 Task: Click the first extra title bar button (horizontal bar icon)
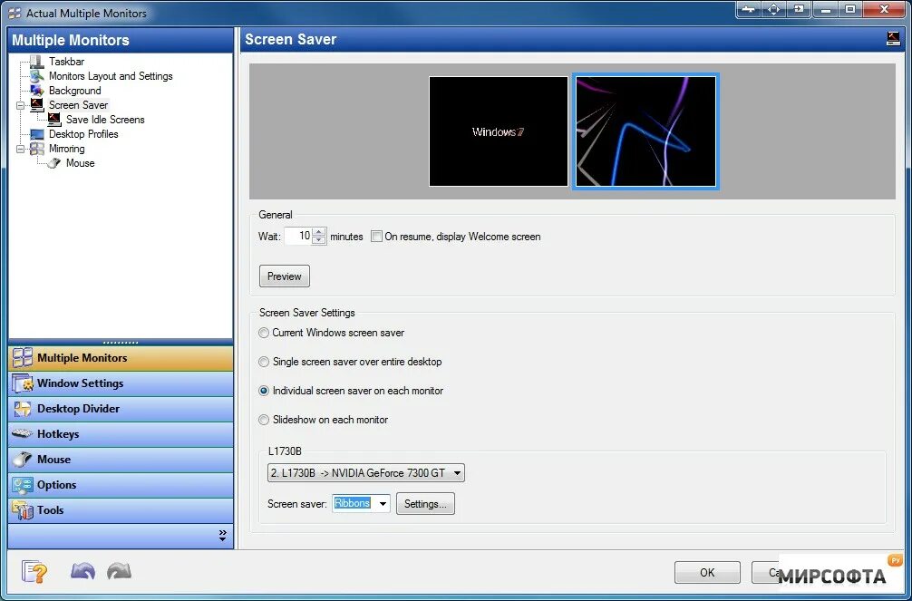[x=748, y=9]
